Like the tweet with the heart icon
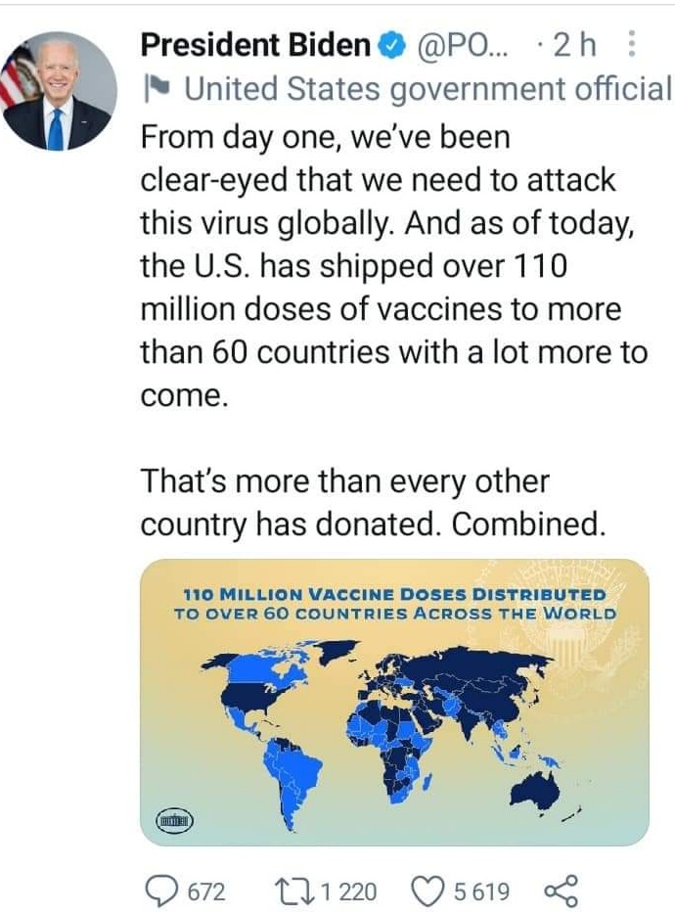This screenshot has height=914, width=675. (x=426, y=890)
